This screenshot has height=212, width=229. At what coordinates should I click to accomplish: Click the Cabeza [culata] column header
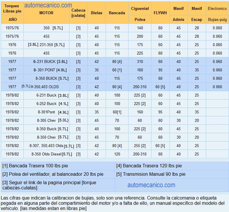point(78,13)
